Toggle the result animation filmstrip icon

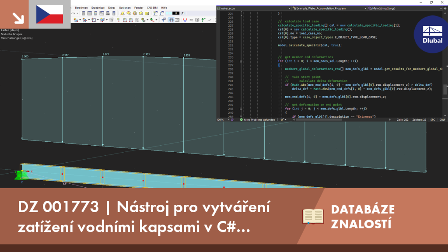[x=178, y=20]
